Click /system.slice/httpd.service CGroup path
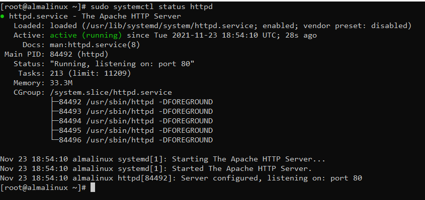The width and height of the screenshot is (425, 200). coord(111,93)
